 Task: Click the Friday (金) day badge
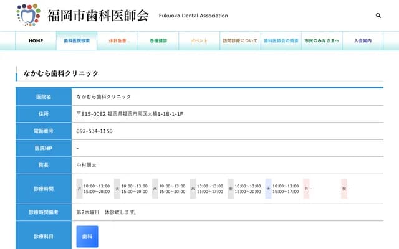click(x=231, y=188)
